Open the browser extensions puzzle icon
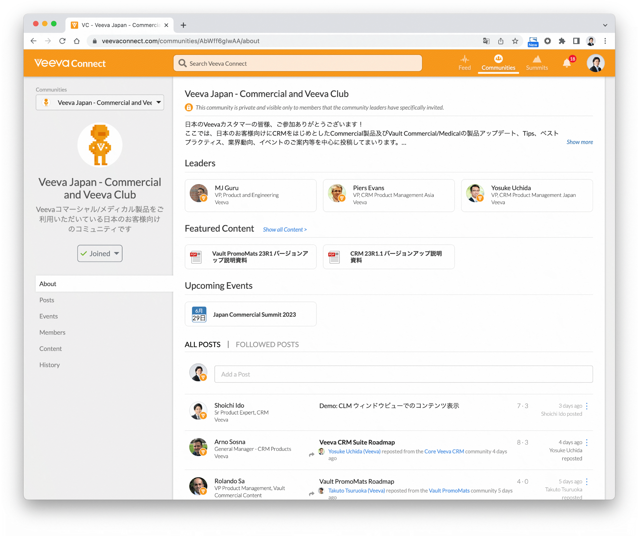Image resolution: width=638 pixels, height=536 pixels. pos(562,41)
